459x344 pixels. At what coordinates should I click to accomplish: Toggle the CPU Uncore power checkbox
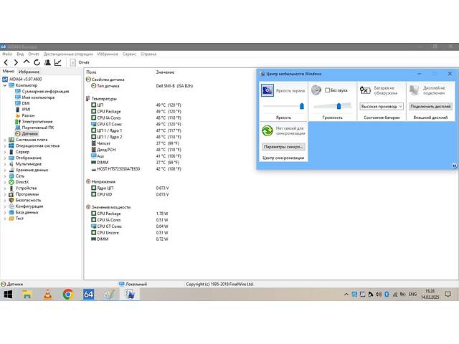94,232
